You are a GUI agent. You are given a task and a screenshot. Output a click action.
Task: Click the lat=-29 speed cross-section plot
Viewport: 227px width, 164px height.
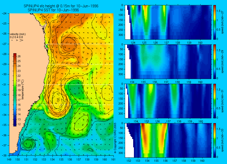point(168,62)
